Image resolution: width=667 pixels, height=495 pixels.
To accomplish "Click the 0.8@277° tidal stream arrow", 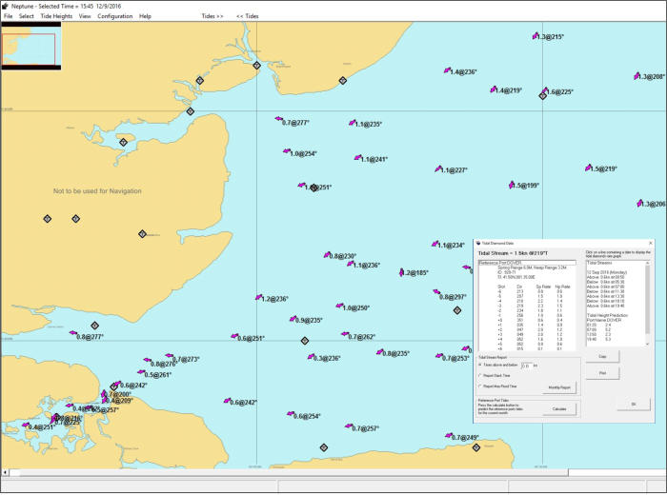I will 72,336.
